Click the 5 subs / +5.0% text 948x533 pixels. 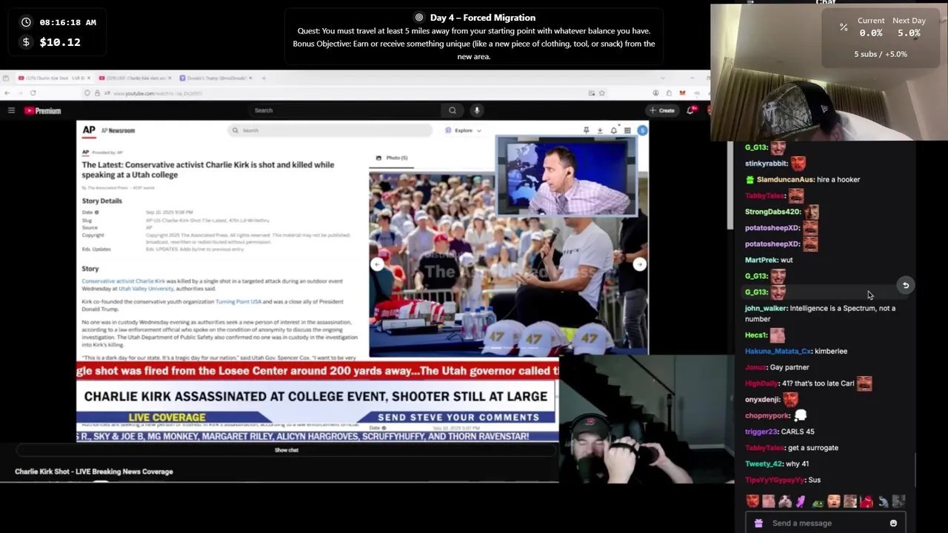(881, 54)
